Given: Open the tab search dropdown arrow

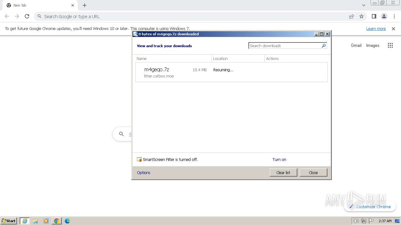Looking at the screenshot, I should point(363,5).
